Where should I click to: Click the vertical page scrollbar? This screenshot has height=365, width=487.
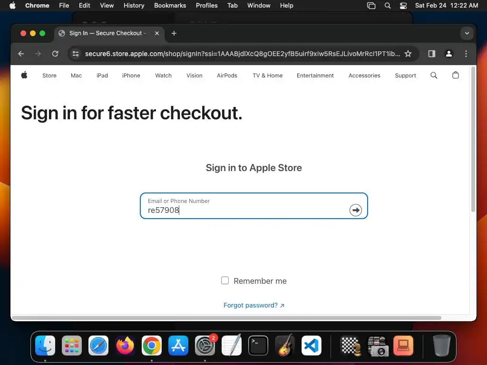tap(473, 140)
